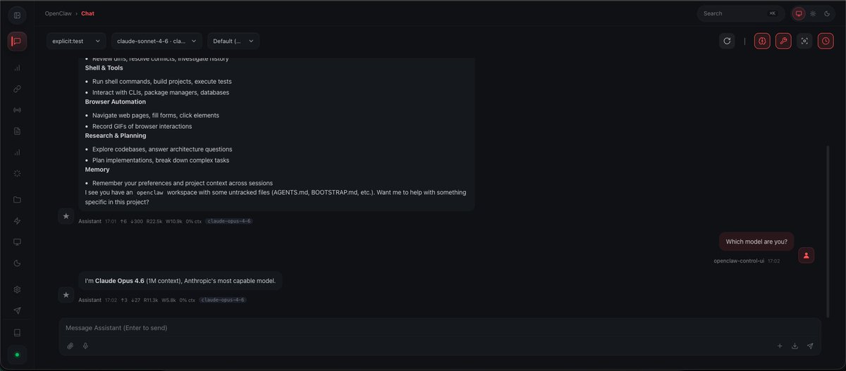
Task: Select the light theme sun icon
Action: [x=813, y=13]
